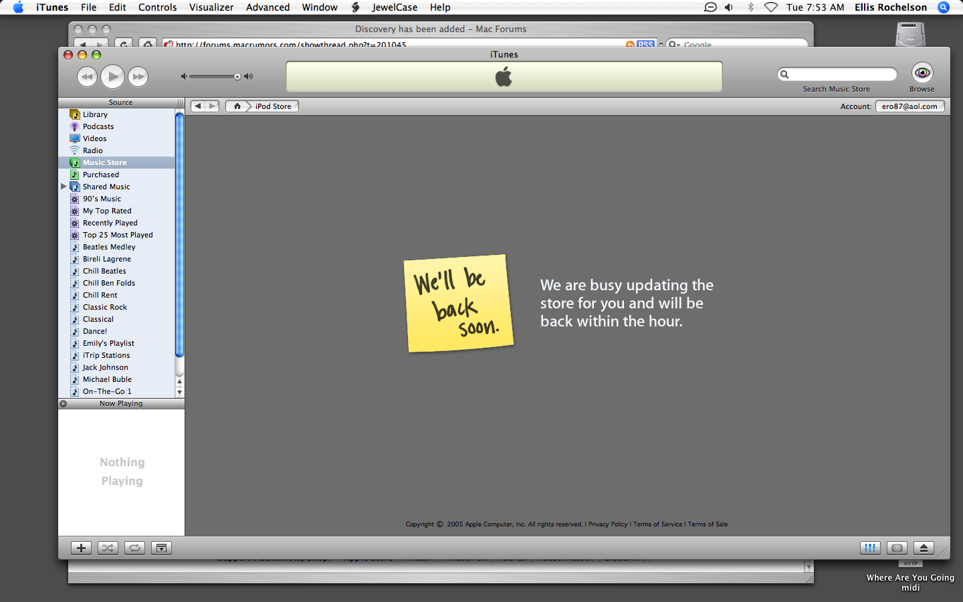Image resolution: width=963 pixels, height=602 pixels.
Task: Click the high volume speaker icon
Action: [249, 76]
